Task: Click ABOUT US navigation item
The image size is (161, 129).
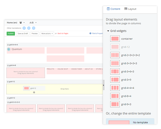Action: coord(89,69)
